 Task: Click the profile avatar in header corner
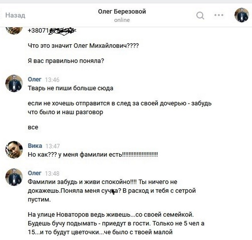[242, 15]
